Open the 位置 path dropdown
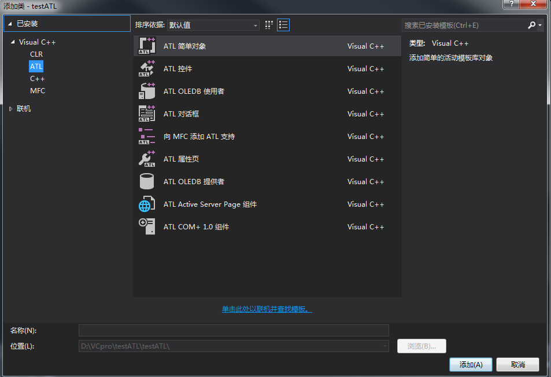Image resolution: width=551 pixels, height=377 pixels. 385,346
